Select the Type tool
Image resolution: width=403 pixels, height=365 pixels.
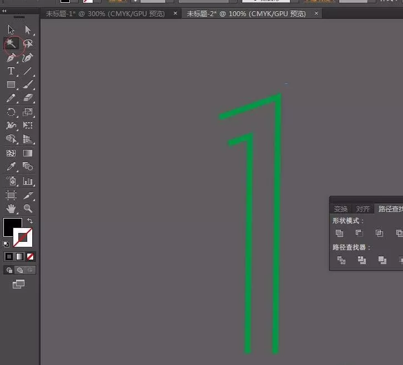pos(11,71)
